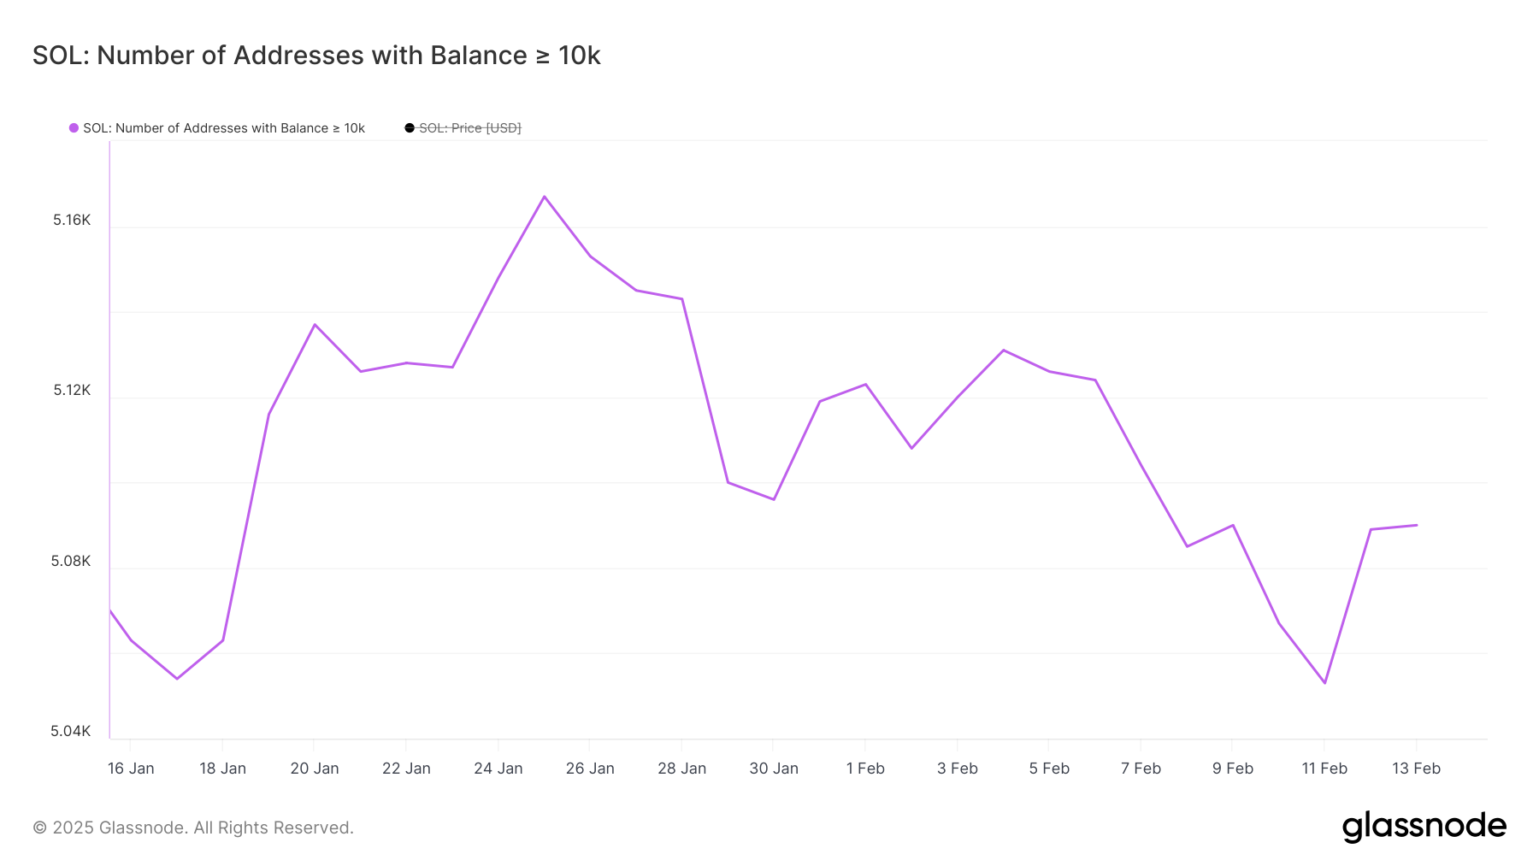Click the 1 Feb x-axis label
Screen dimensions: 1539x866
pos(865,769)
